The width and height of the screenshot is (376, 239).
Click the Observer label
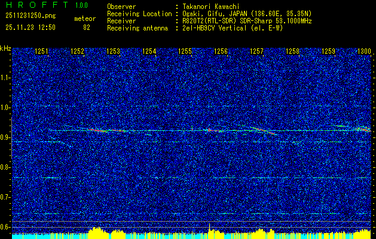(x=121, y=7)
